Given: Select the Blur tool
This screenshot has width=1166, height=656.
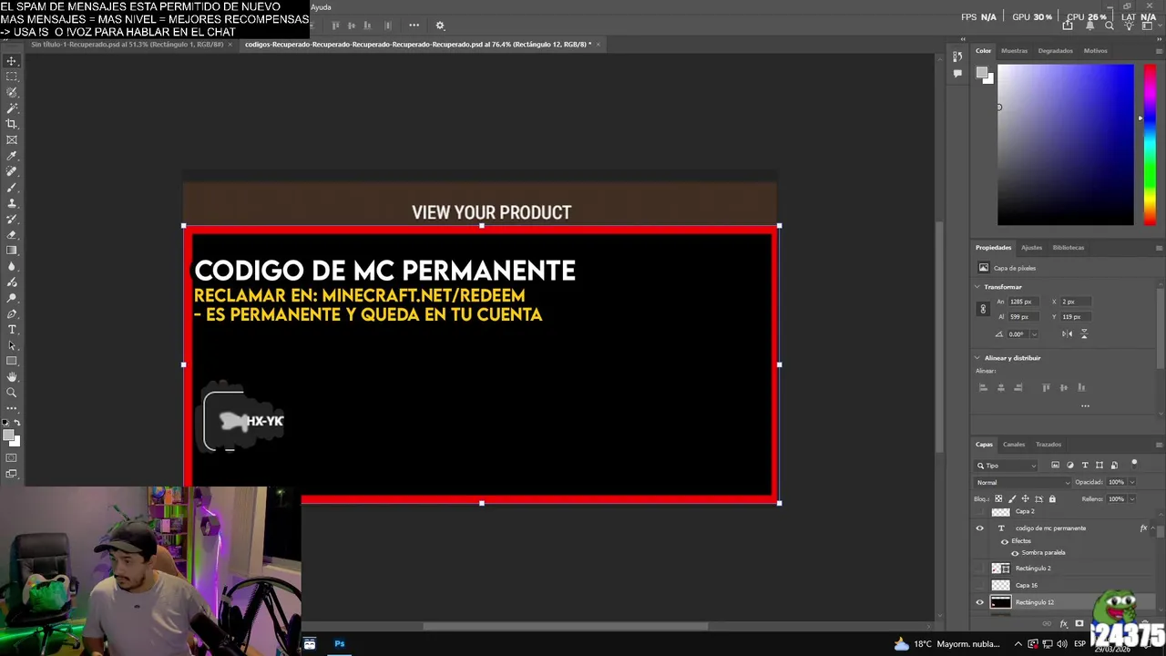Looking at the screenshot, I should pyautogui.click(x=12, y=266).
